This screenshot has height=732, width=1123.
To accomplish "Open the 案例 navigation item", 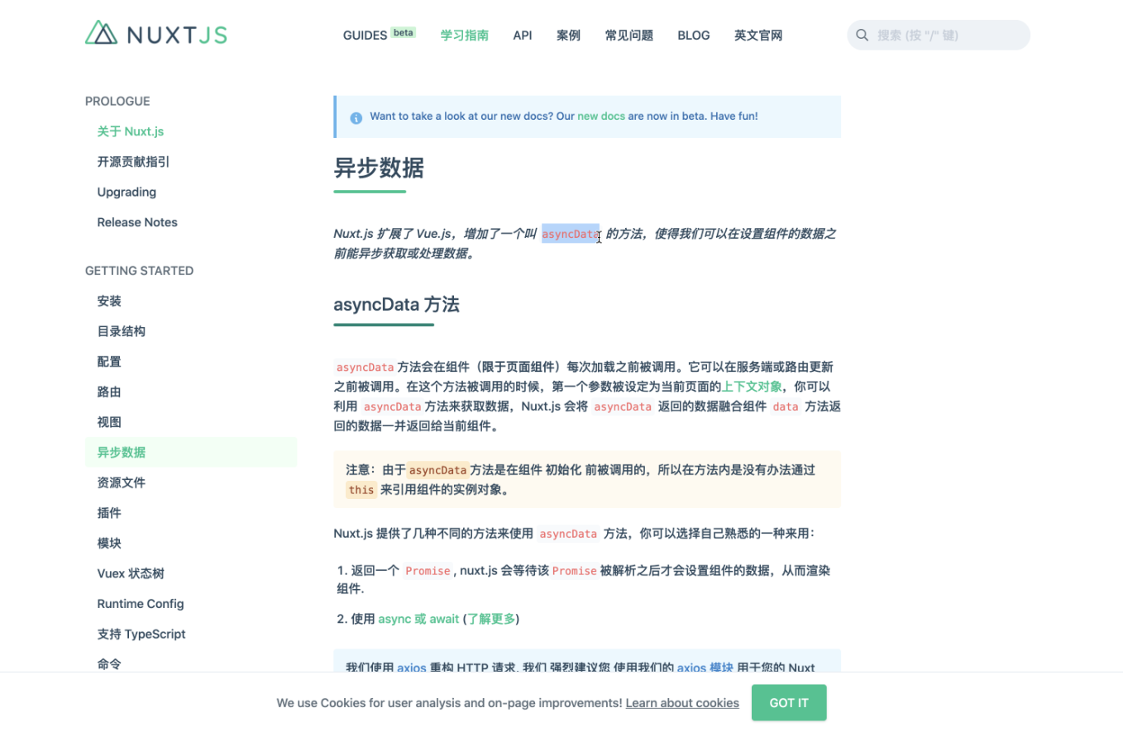I will pos(568,35).
